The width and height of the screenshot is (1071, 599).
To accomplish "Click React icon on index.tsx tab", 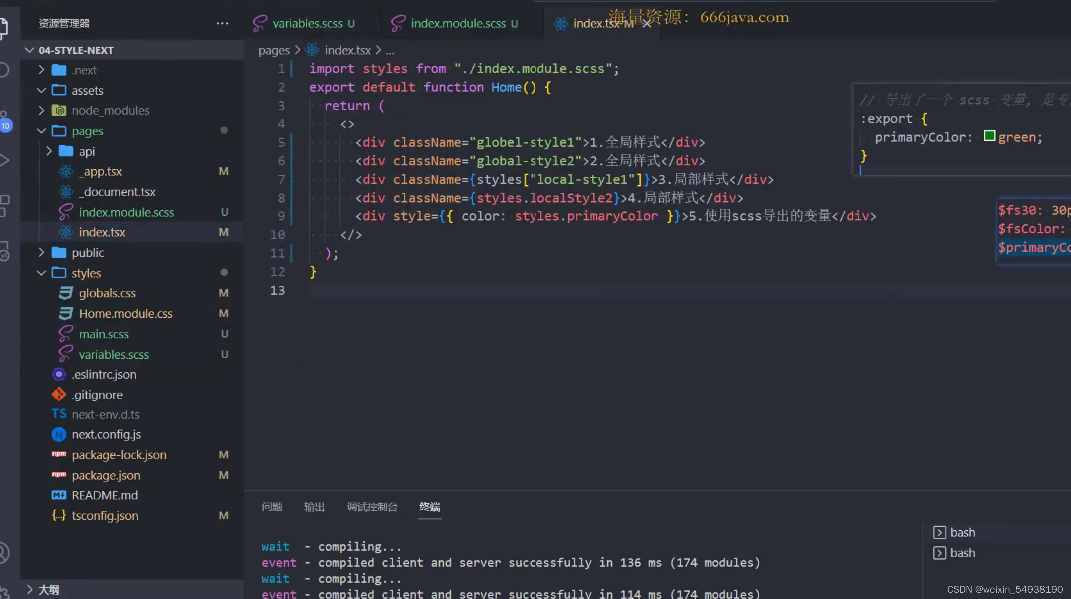I will [561, 24].
